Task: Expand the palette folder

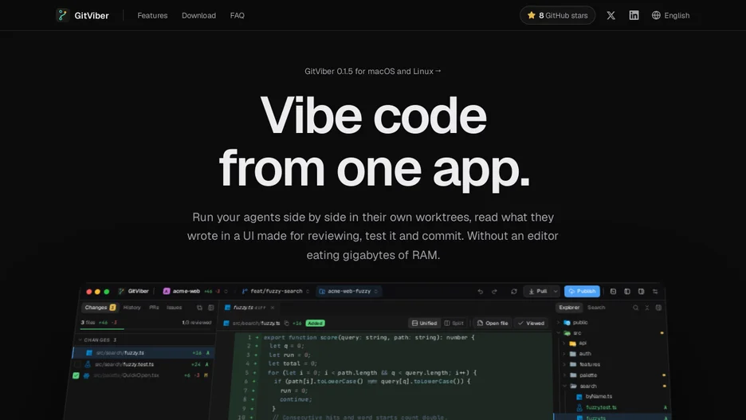Action: point(581,375)
